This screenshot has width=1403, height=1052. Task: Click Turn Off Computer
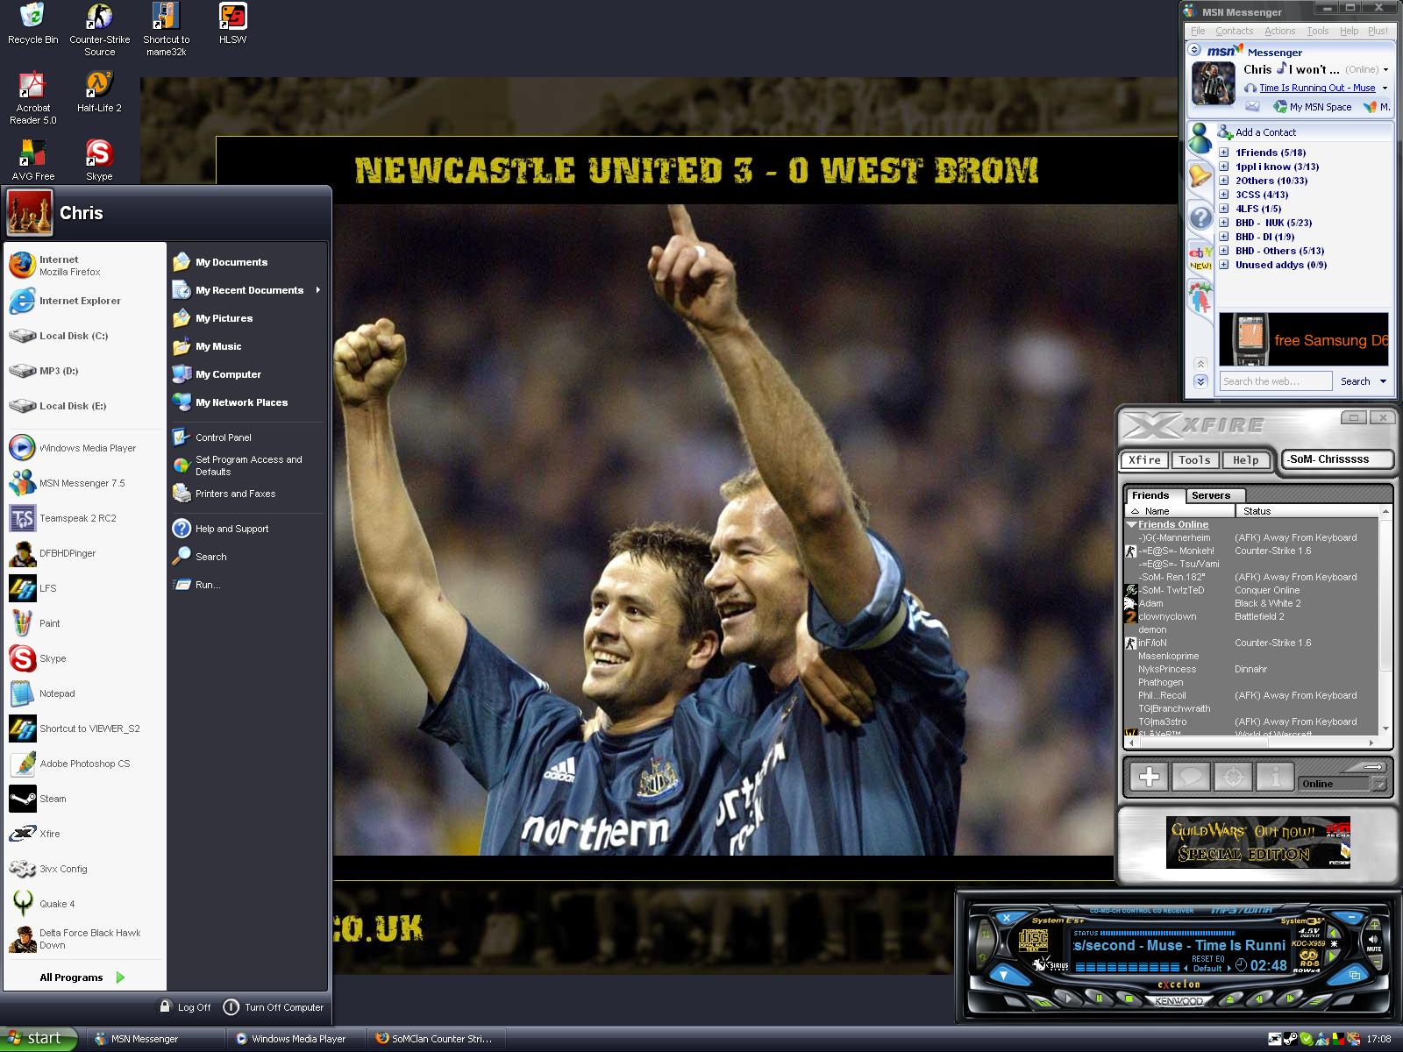(274, 1007)
